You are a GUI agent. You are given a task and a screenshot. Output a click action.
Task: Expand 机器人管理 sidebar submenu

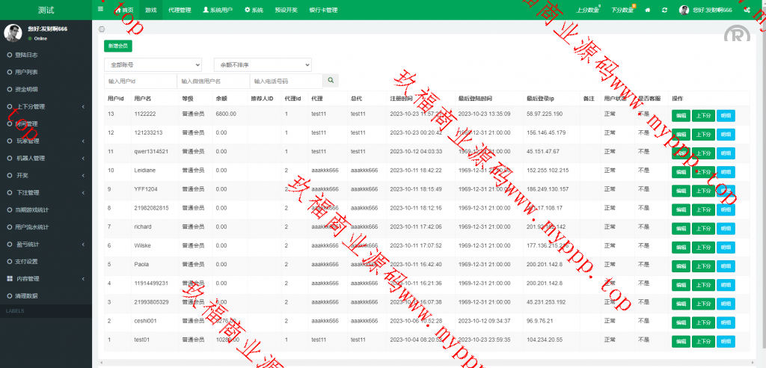45,158
